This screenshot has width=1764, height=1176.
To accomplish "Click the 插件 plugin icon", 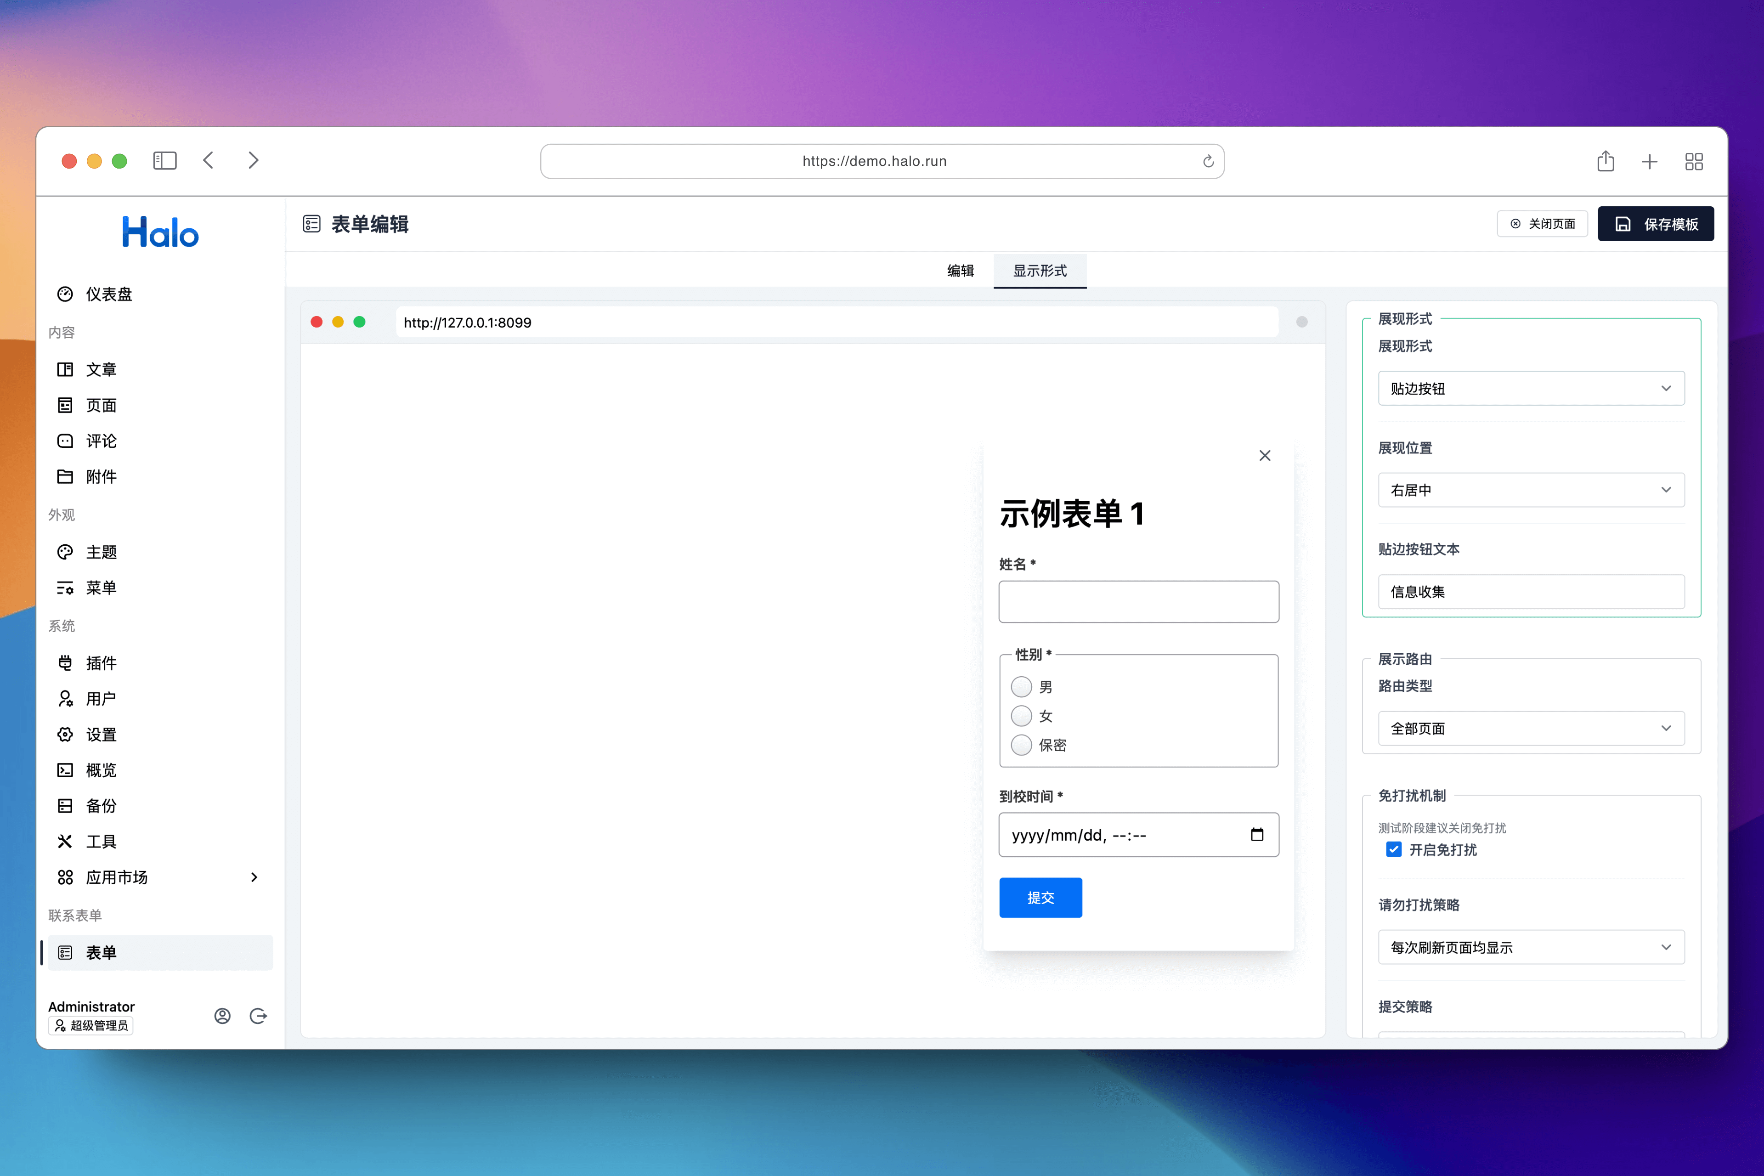I will 65,663.
